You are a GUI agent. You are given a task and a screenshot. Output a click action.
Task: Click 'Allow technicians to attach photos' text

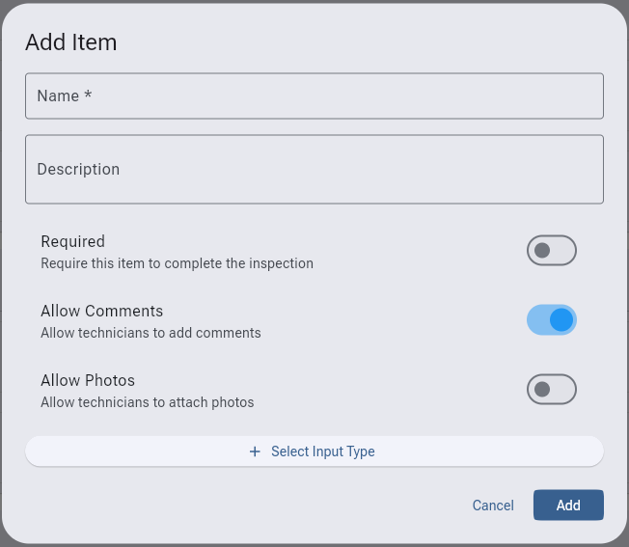click(148, 402)
